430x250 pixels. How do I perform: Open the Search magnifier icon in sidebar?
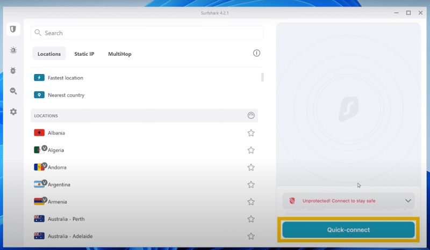[x=13, y=91]
